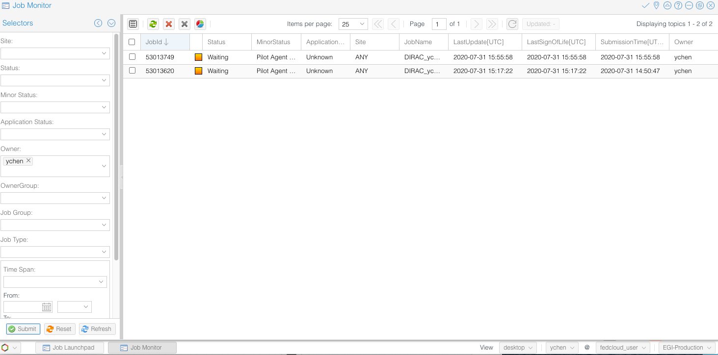This screenshot has width=718, height=355.
Task: Select the Job Monitor tab in the taskbar
Action: click(x=142, y=347)
